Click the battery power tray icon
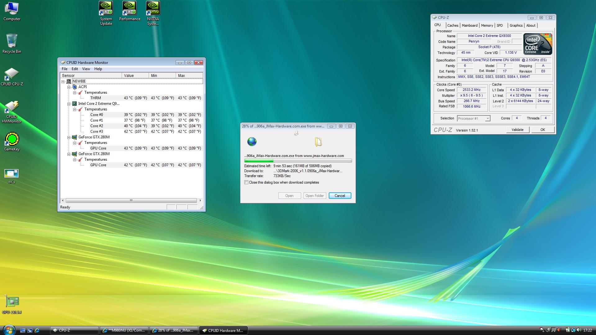Viewport: 596px width, 335px height. point(567,330)
